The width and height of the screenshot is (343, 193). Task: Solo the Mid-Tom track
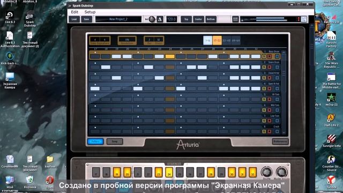coord(264,110)
